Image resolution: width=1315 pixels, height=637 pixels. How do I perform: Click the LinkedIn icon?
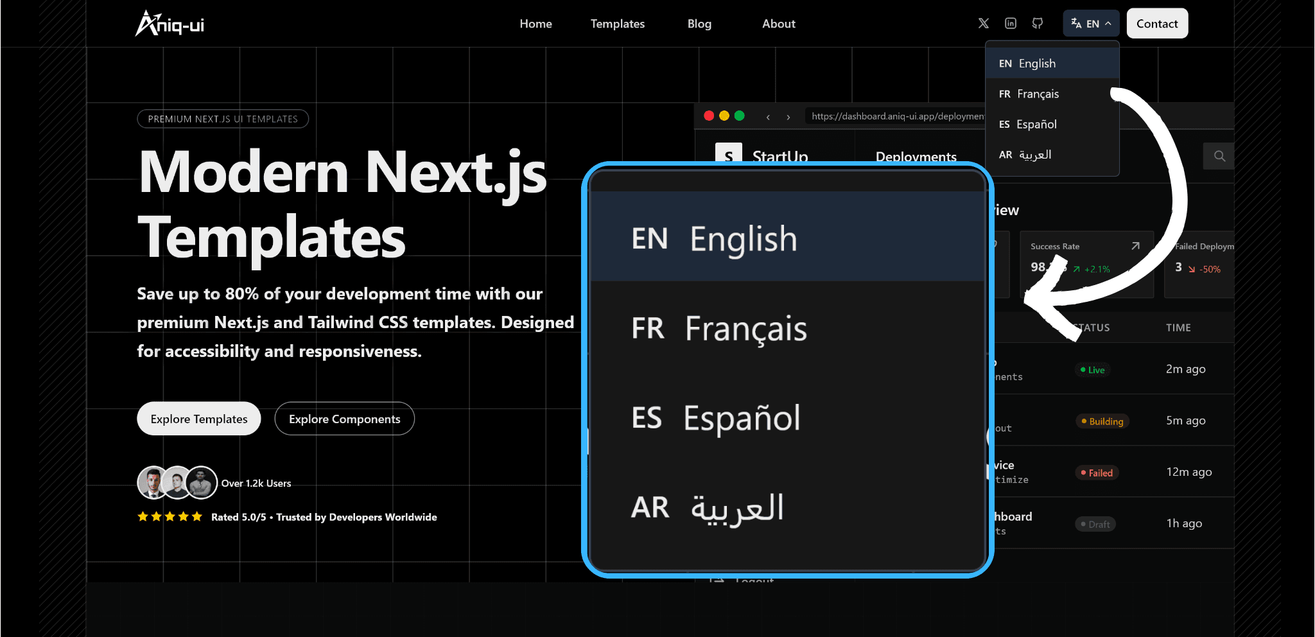point(1010,23)
